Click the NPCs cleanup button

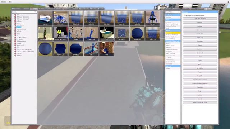click(x=200, y=64)
